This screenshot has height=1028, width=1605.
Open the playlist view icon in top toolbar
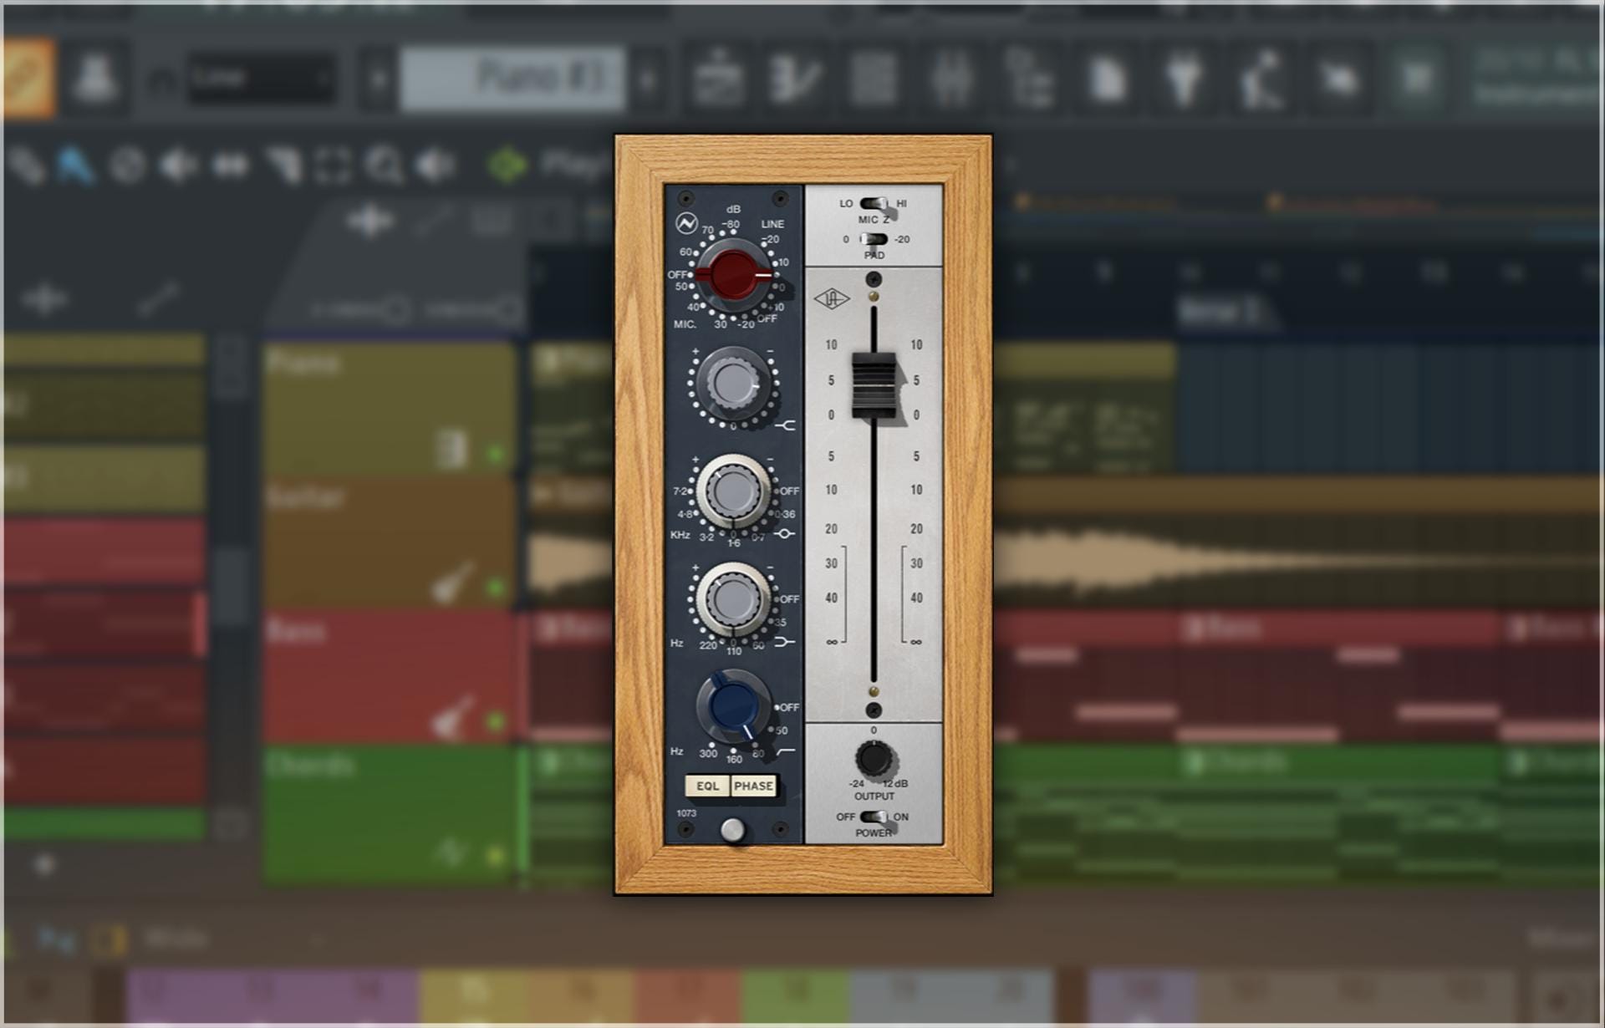719,79
